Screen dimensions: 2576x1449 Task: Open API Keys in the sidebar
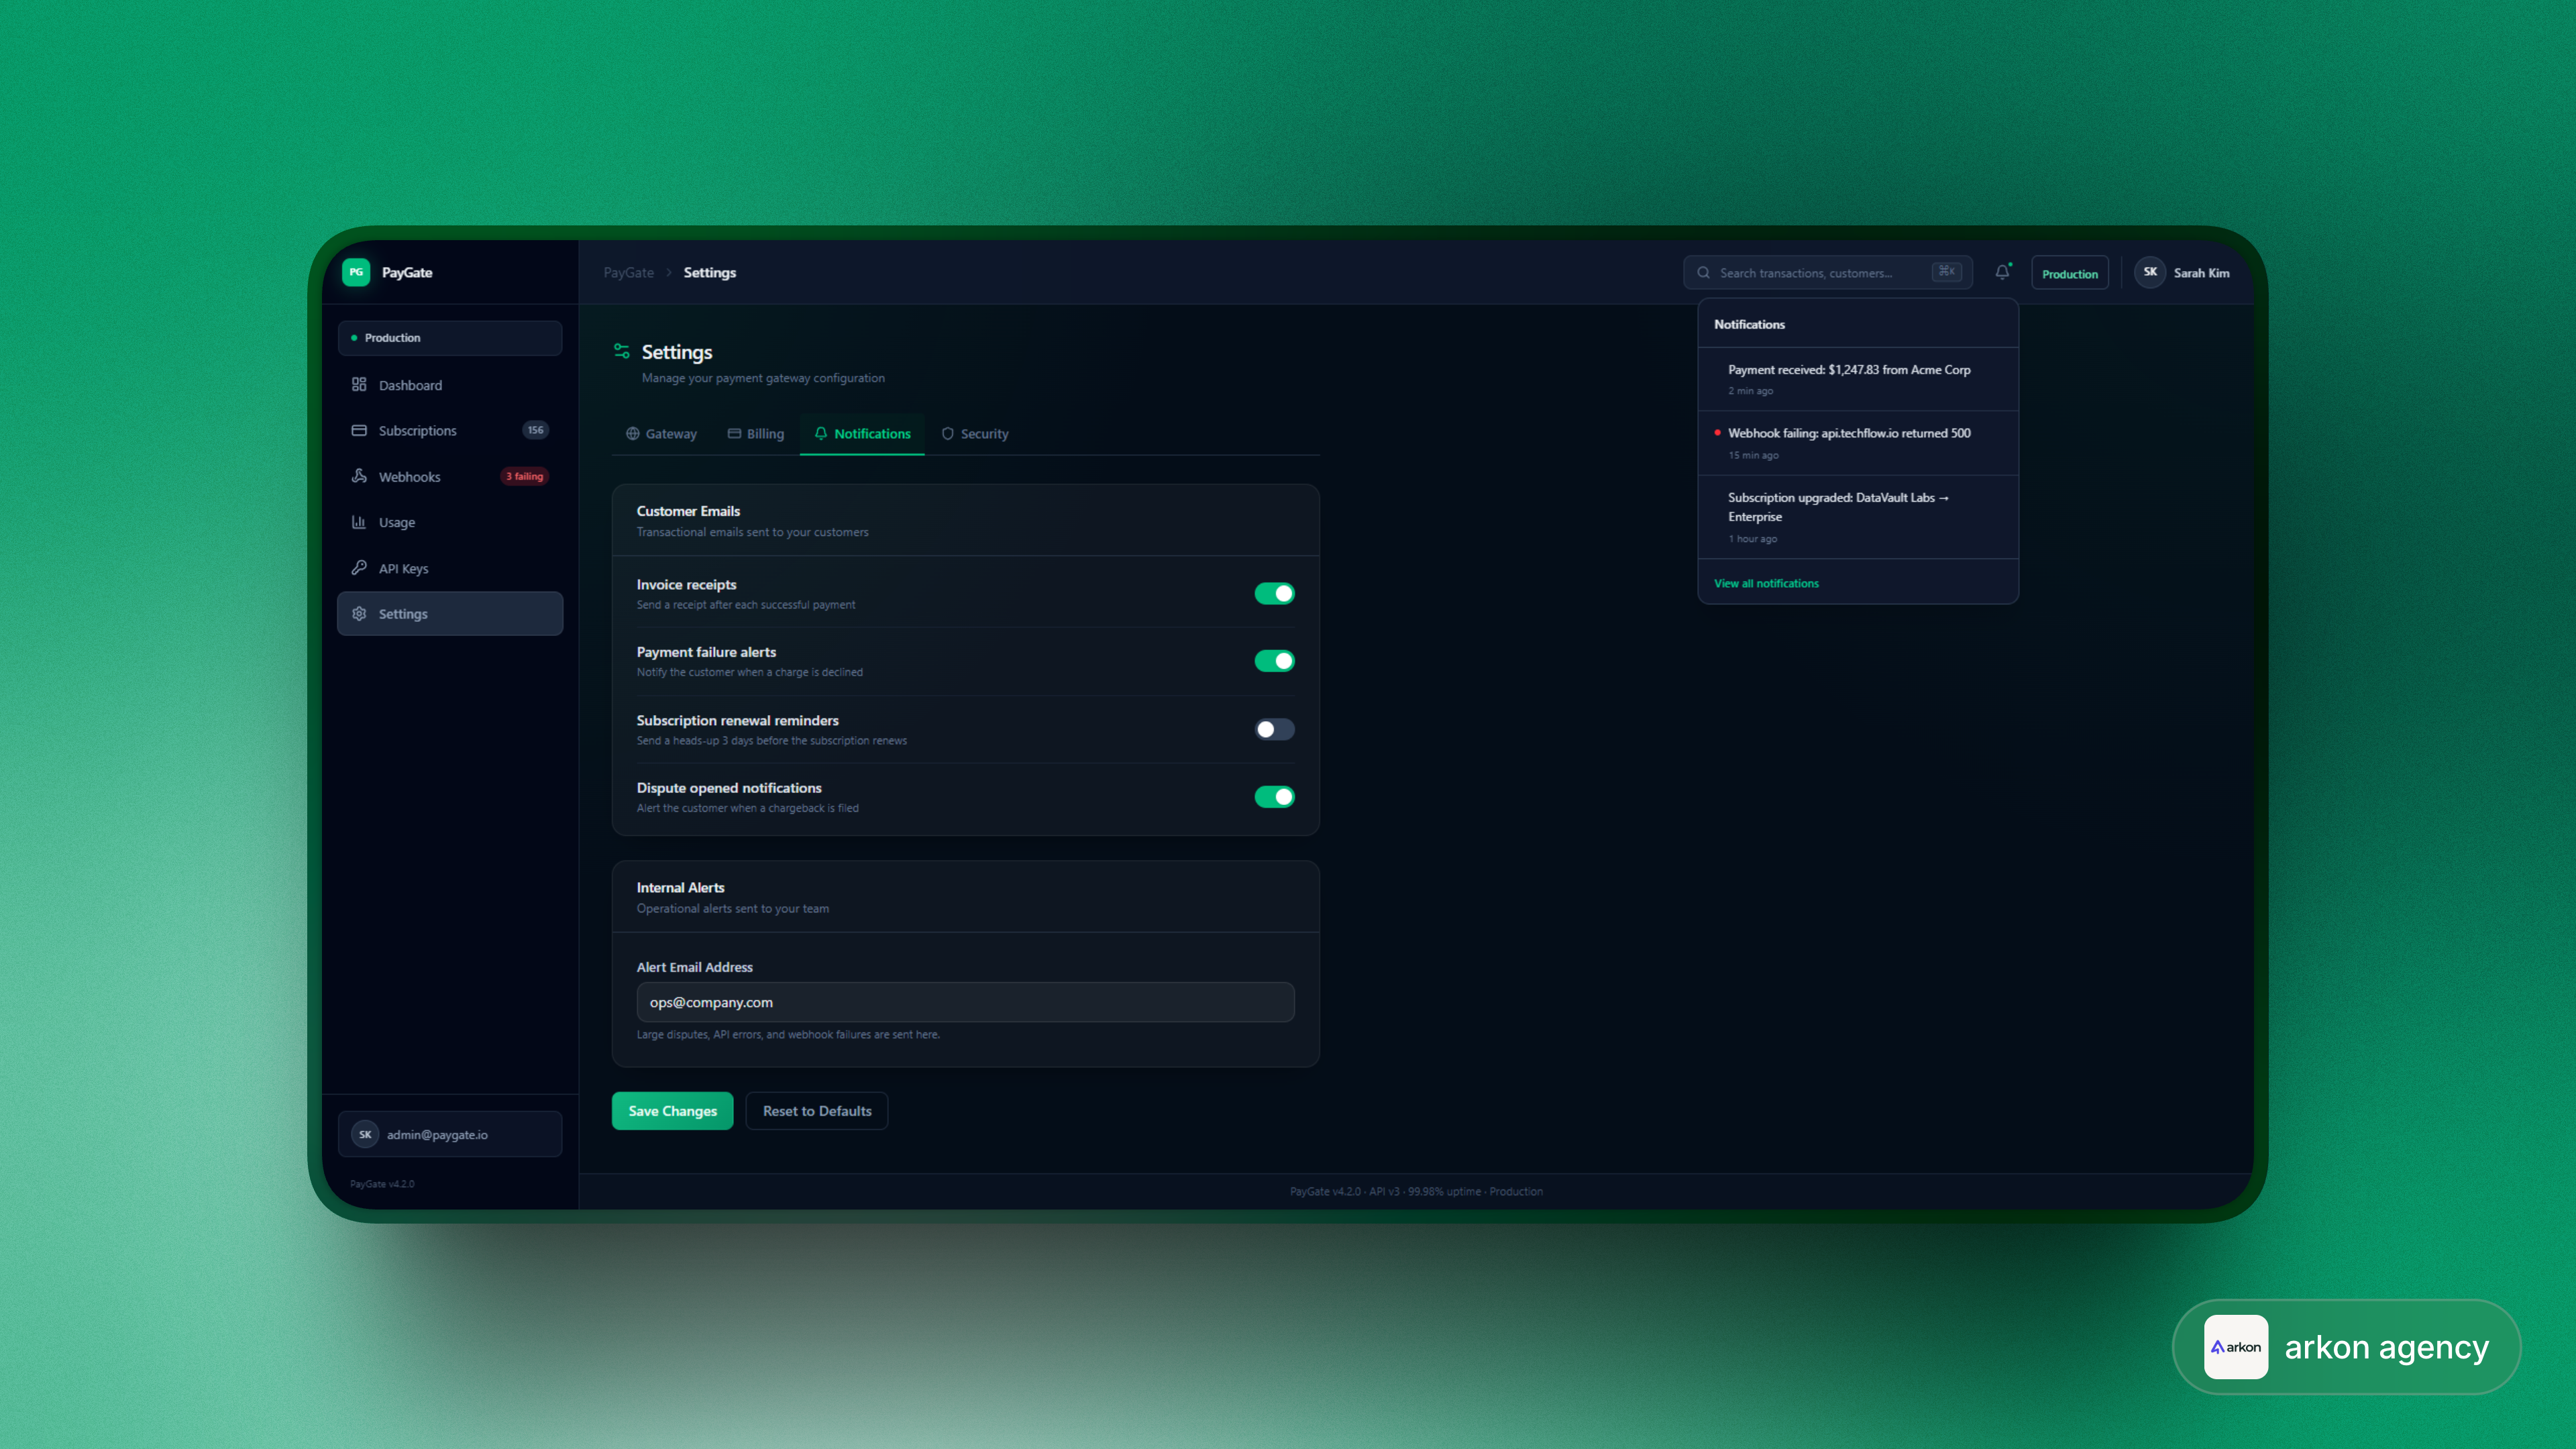(450, 568)
